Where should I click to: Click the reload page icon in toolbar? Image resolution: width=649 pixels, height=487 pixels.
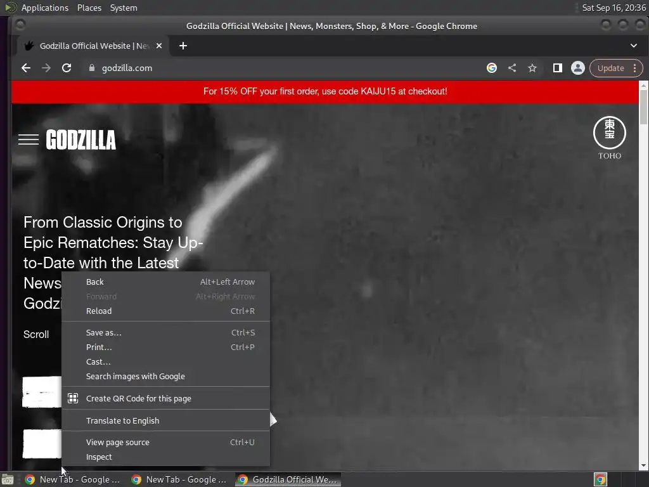click(66, 68)
